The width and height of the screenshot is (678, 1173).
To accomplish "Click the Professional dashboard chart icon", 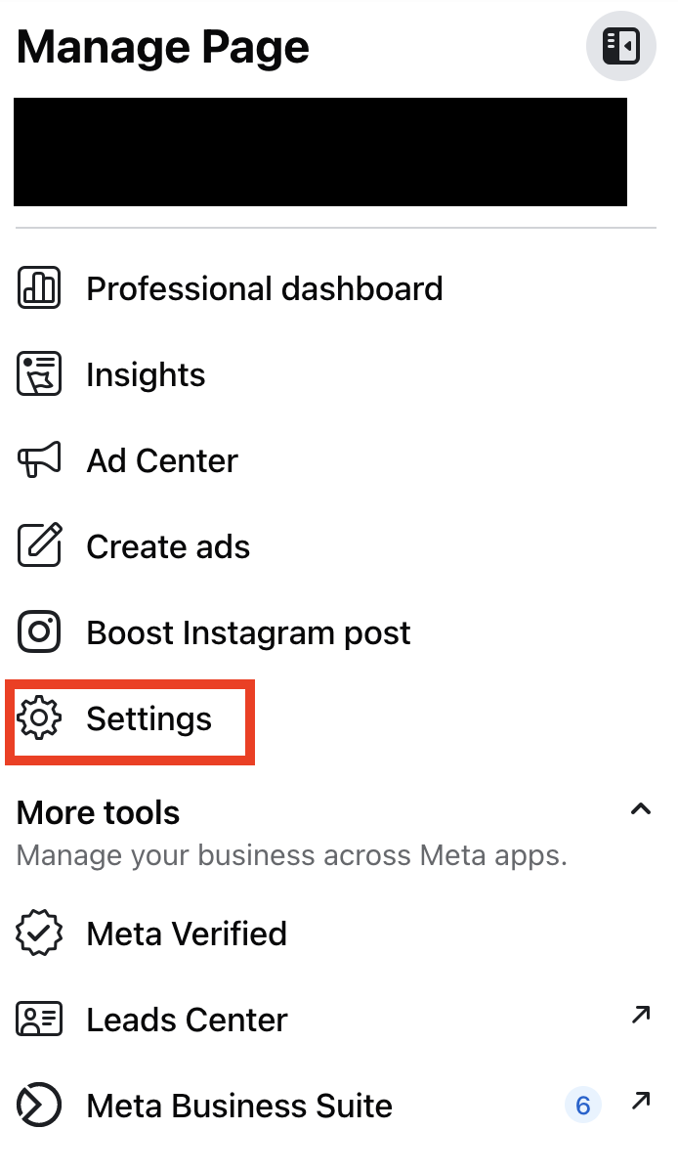I will [x=39, y=288].
